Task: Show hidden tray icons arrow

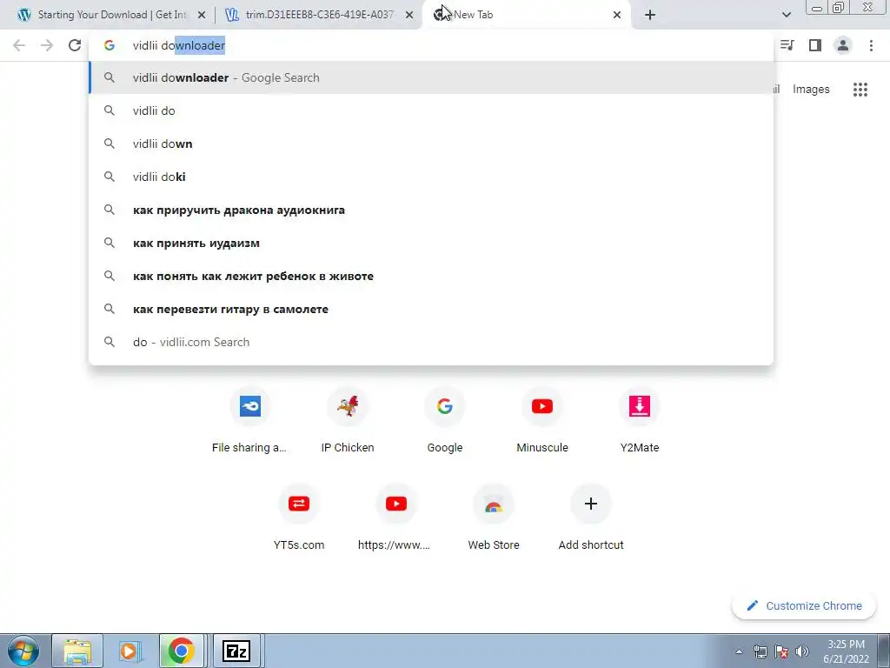Action: coord(739,651)
